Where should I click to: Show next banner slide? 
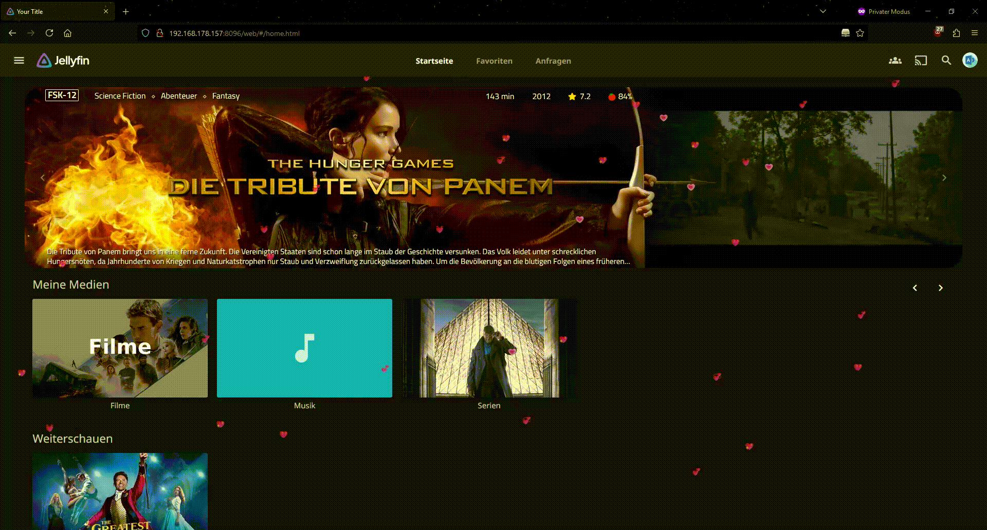tap(944, 178)
